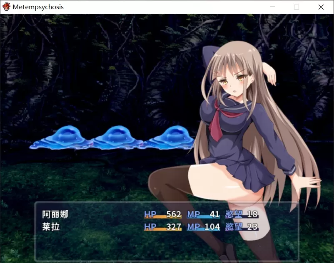Click 莱拉's HP gauge showing 327
The height and width of the screenshot is (263, 334).
(162, 227)
